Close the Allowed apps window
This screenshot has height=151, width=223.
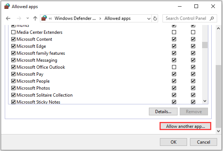(213, 6)
